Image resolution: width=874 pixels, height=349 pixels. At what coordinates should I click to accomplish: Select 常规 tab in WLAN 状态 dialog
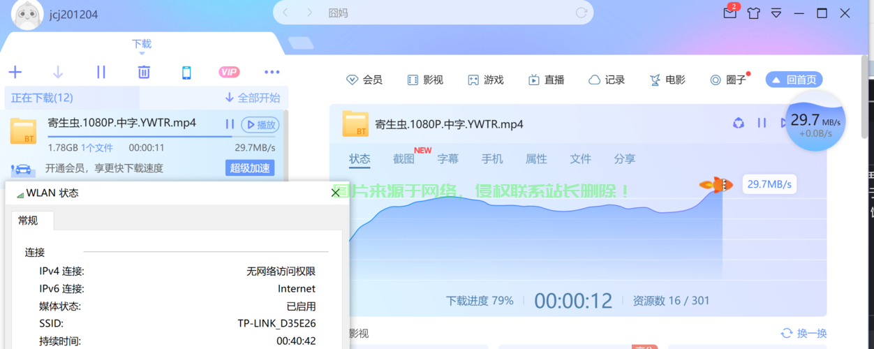[x=28, y=221]
